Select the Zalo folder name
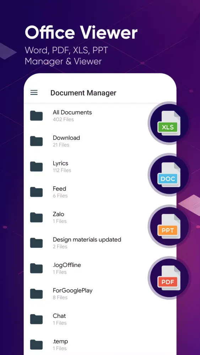This screenshot has height=355, width=200. click(x=59, y=214)
